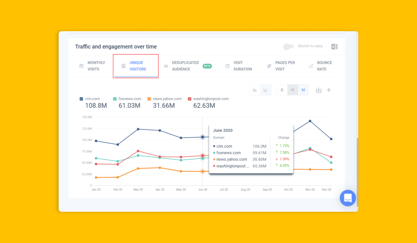Screen dimensions: 417x243
Task: Click the Nov 20 axis label
Action: coord(310,190)
